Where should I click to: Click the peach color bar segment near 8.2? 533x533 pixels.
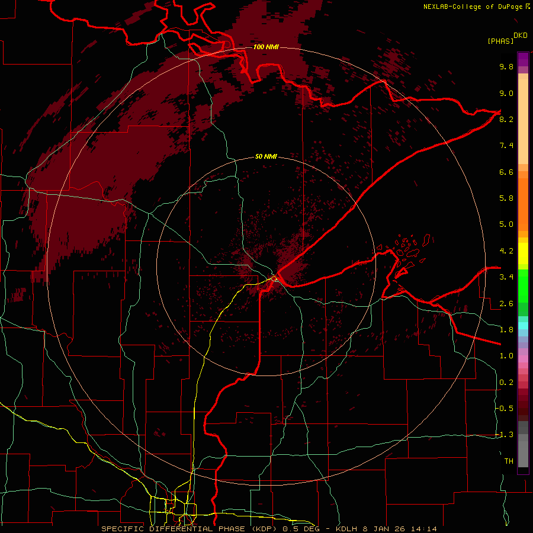tap(523, 121)
